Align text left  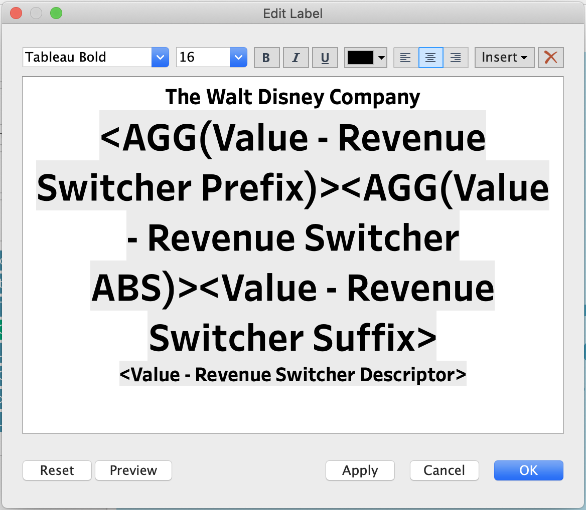click(x=406, y=58)
